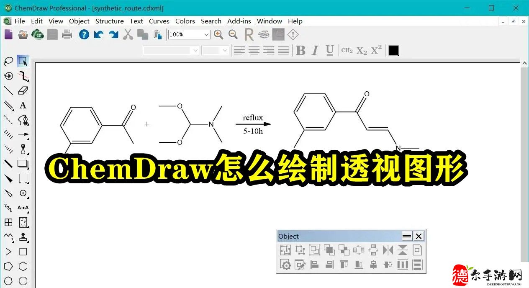The image size is (529, 288).
Task: Toggle superscript X2 formatting
Action: point(377,50)
